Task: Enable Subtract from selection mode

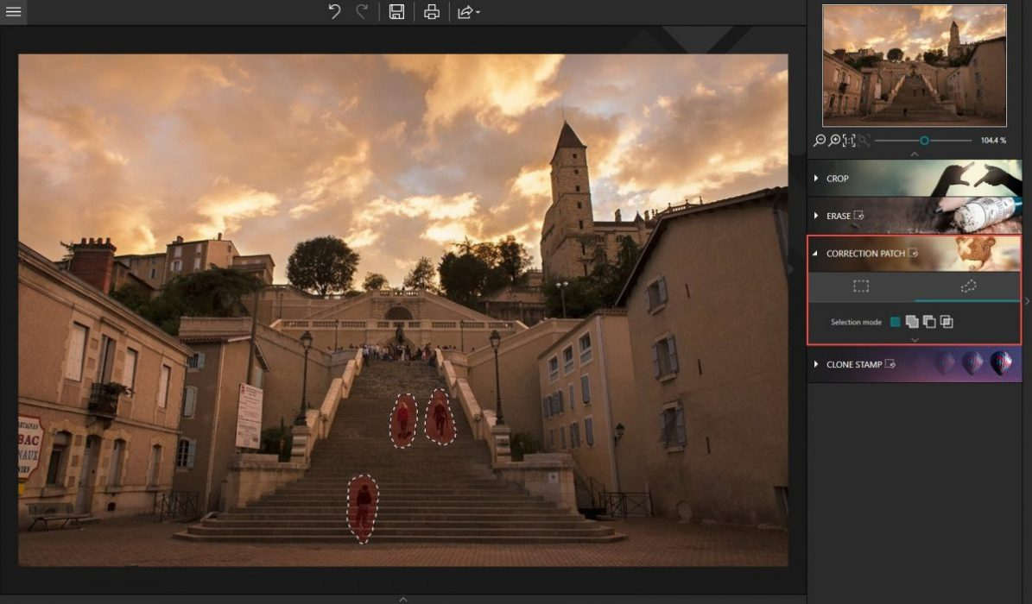Action: point(928,320)
